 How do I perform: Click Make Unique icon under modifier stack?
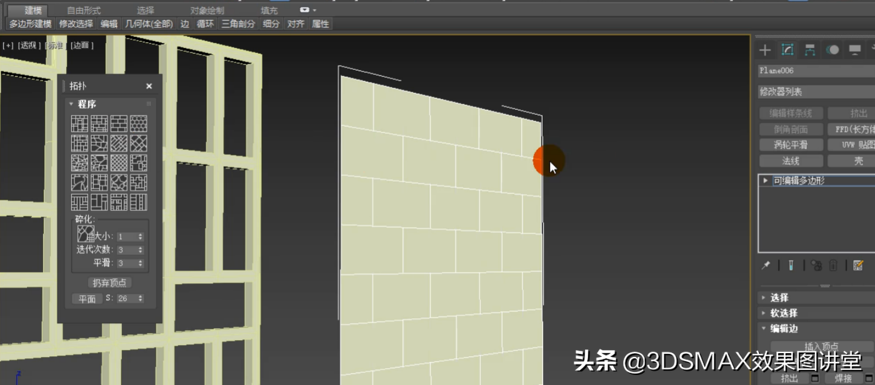coord(816,265)
